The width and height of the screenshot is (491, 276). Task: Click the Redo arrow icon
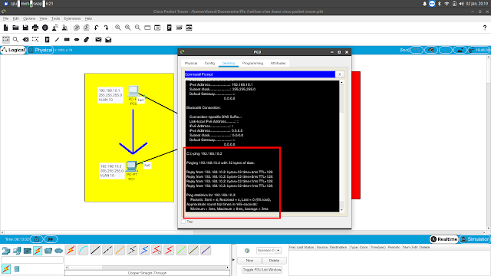pos(106,28)
